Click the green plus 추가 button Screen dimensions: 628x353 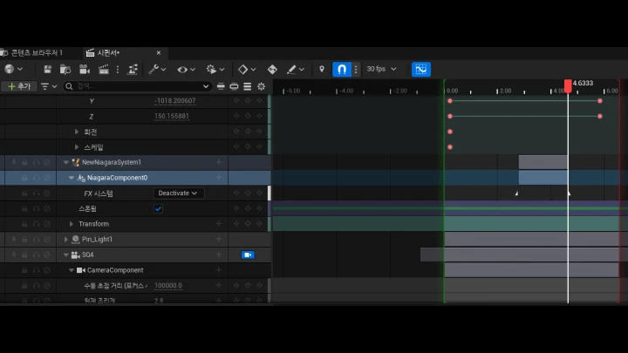(19, 86)
